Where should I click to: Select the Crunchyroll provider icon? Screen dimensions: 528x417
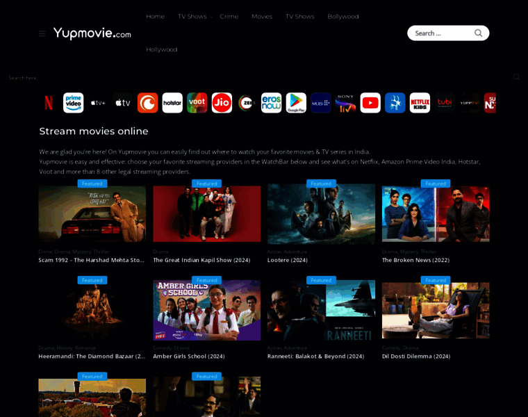pyautogui.click(x=147, y=103)
